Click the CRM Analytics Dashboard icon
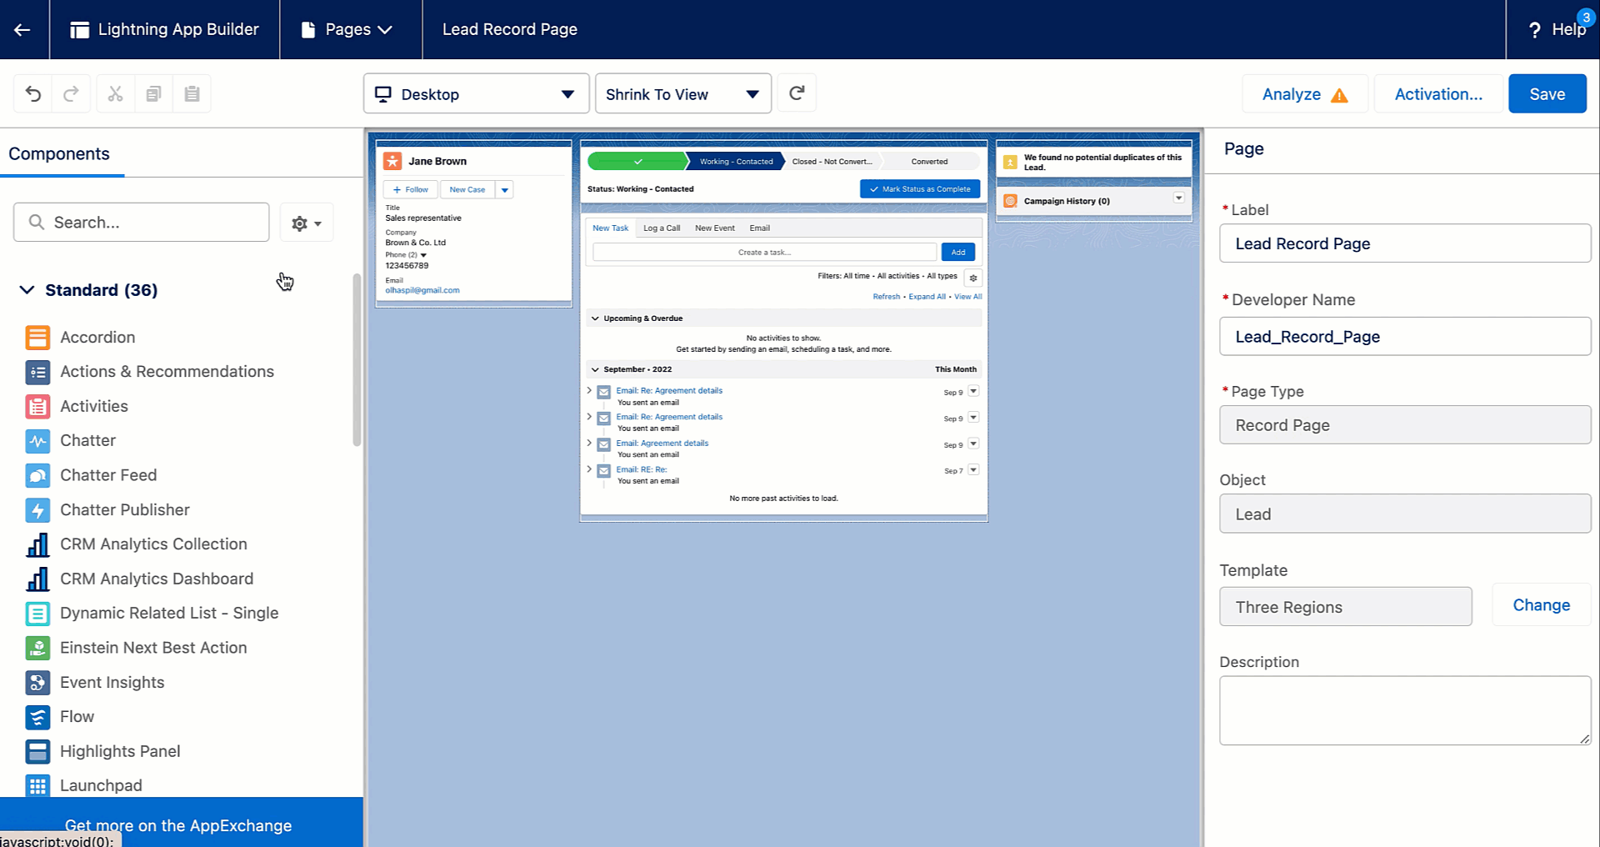Screen dimensions: 1600x847 (x=37, y=579)
